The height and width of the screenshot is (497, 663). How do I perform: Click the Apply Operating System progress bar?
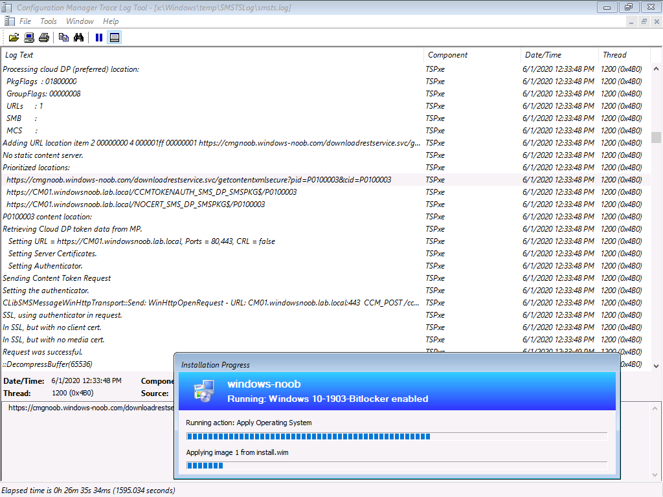pos(397,437)
